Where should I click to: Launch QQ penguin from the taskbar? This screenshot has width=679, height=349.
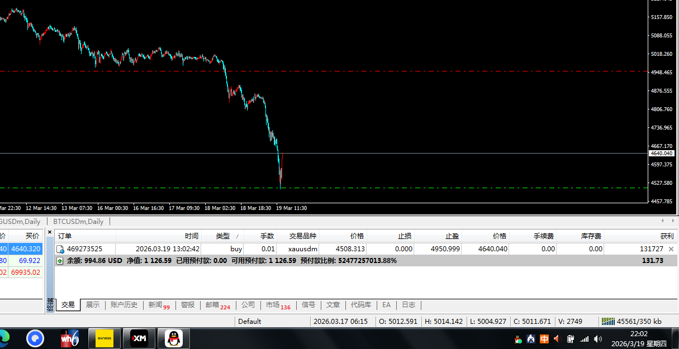[174, 338]
